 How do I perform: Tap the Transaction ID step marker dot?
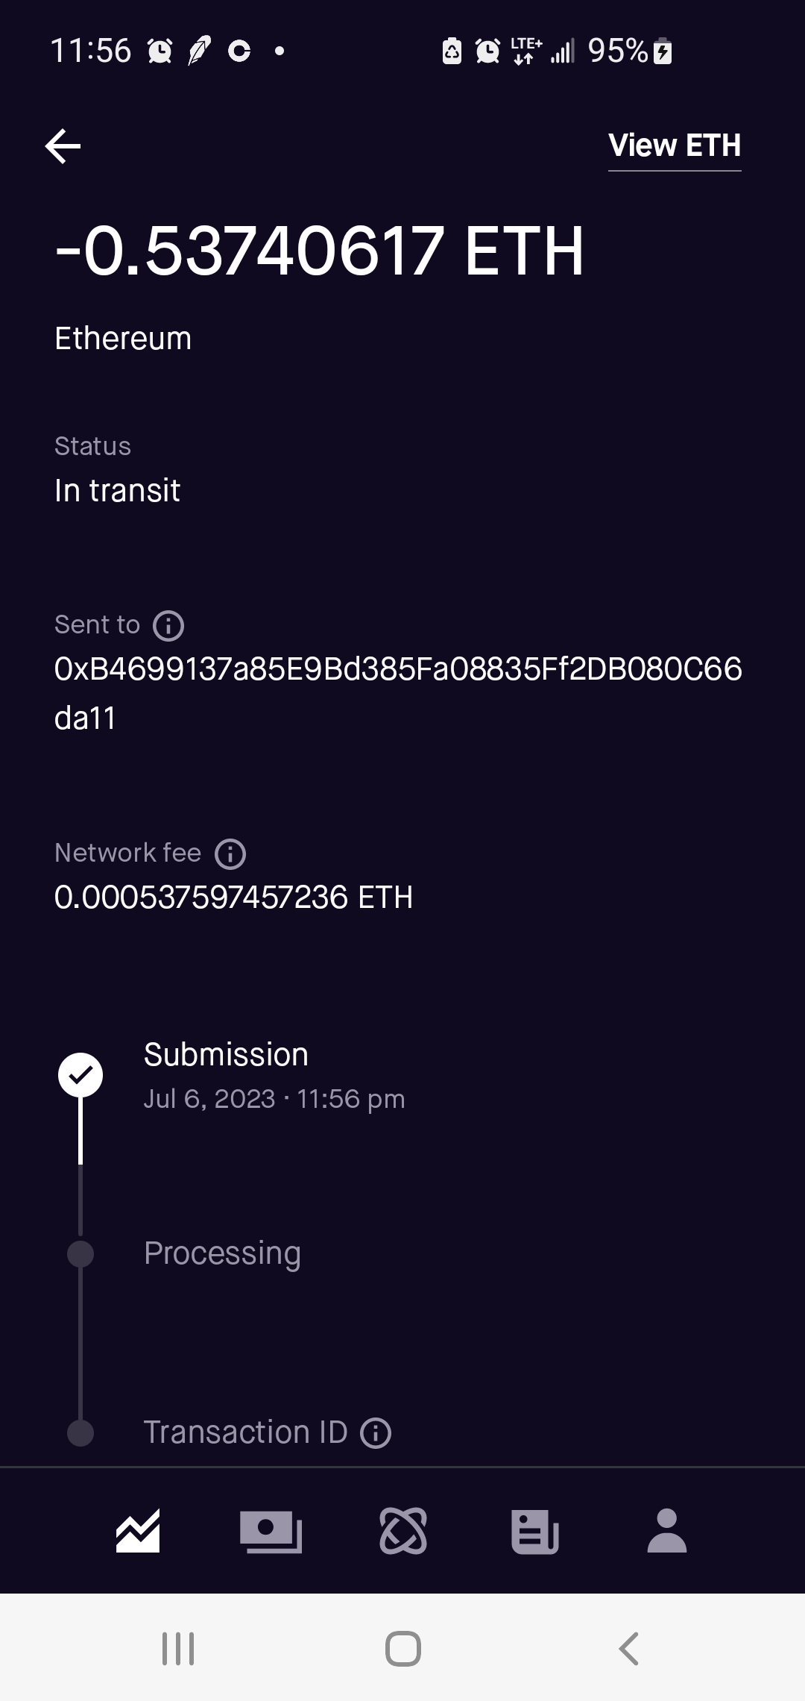click(x=80, y=1433)
